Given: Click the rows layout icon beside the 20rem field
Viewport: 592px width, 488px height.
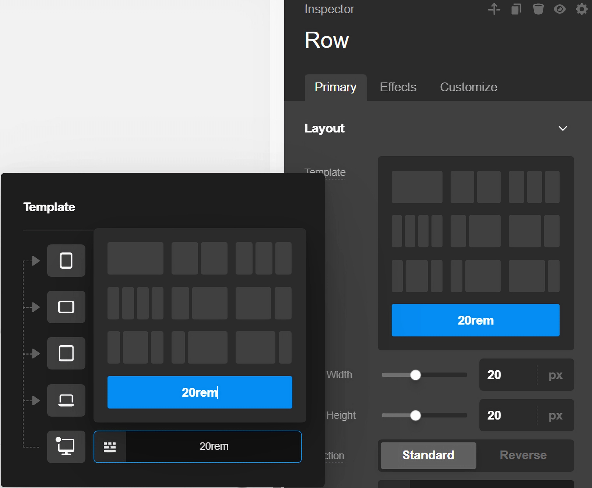Looking at the screenshot, I should [x=110, y=447].
